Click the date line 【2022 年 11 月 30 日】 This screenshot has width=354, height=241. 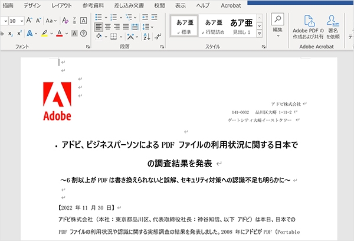click(x=87, y=208)
